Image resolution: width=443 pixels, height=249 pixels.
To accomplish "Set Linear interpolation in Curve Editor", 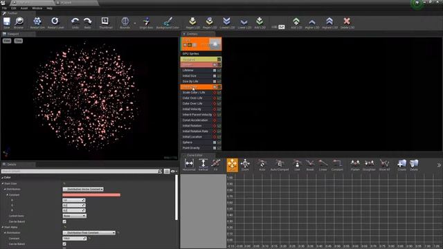I will [x=323, y=165].
